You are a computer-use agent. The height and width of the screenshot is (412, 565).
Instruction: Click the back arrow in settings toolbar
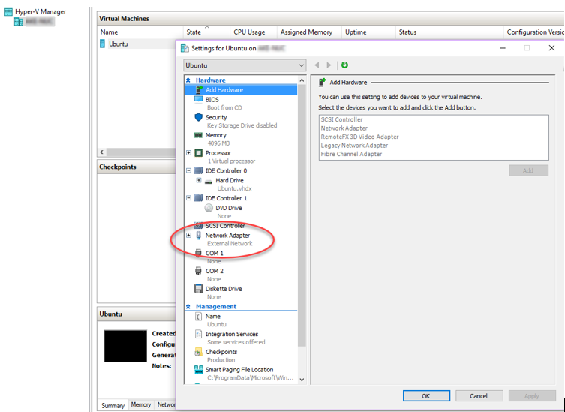pyautogui.click(x=317, y=65)
